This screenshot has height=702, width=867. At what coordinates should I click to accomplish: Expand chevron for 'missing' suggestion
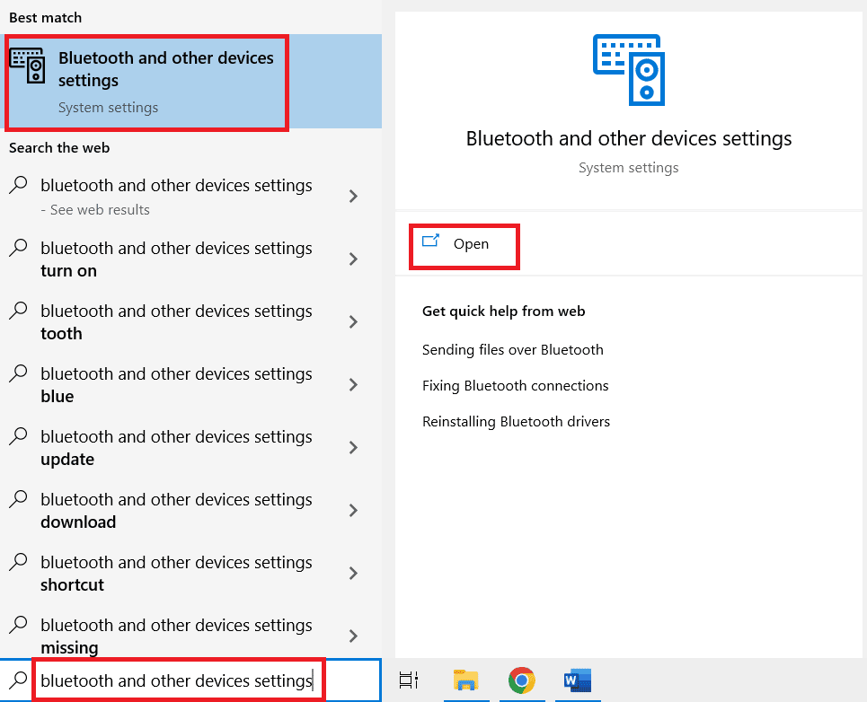tap(353, 636)
